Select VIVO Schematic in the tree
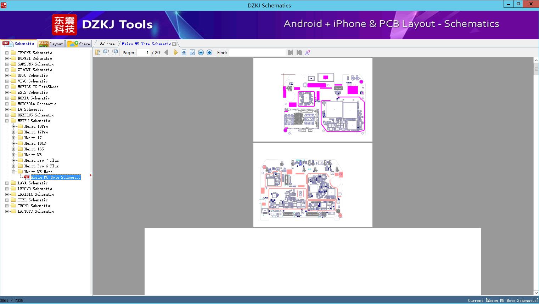 pyautogui.click(x=33, y=81)
